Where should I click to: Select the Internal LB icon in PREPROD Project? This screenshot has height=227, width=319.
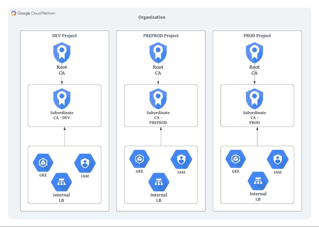point(159,182)
